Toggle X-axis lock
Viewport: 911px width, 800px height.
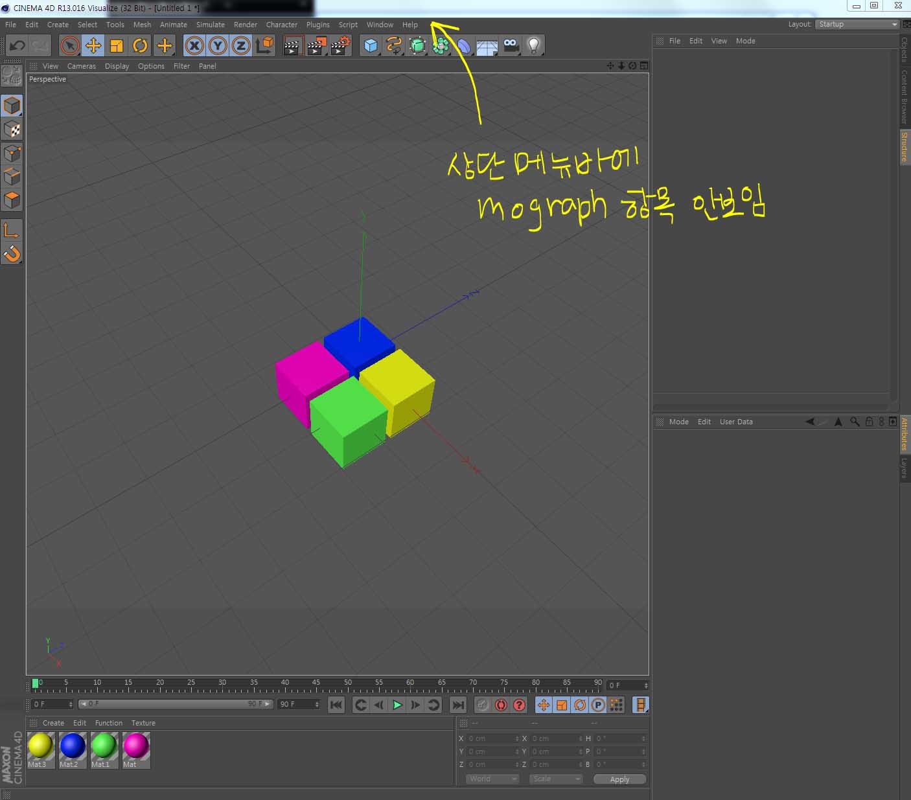[194, 45]
